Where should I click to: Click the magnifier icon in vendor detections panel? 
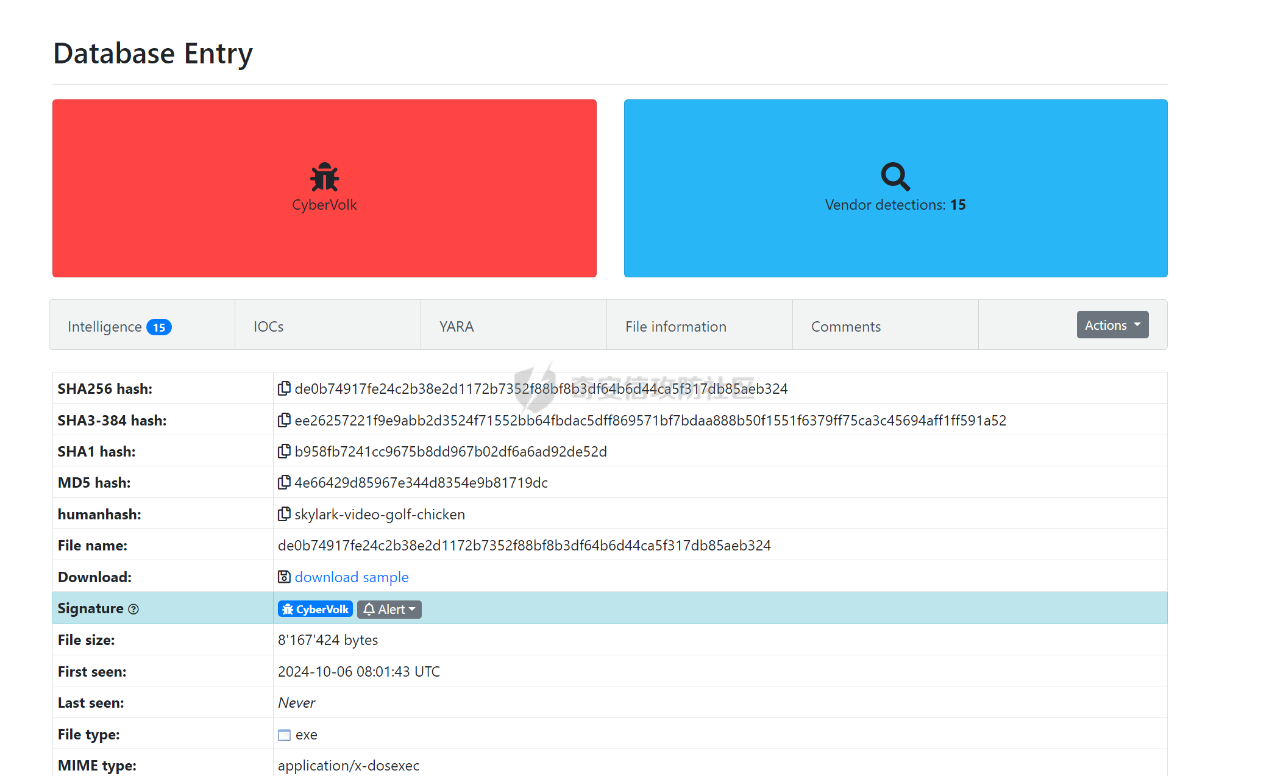(895, 177)
